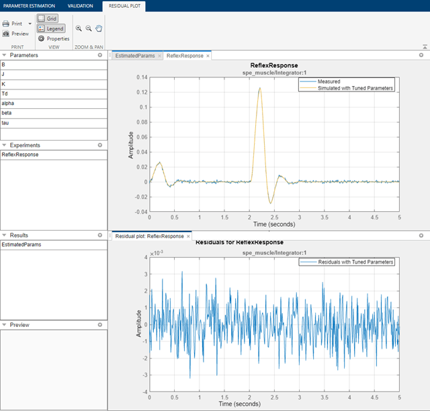Open Parameters panel options circle icon

coord(99,55)
